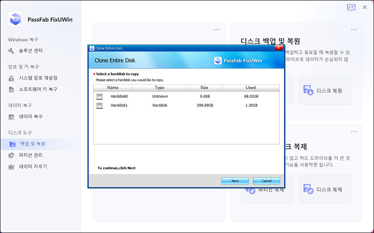The width and height of the screenshot is (374, 233).
Task: Open 파티션 관리 in the sidebar
Action: tap(31, 155)
